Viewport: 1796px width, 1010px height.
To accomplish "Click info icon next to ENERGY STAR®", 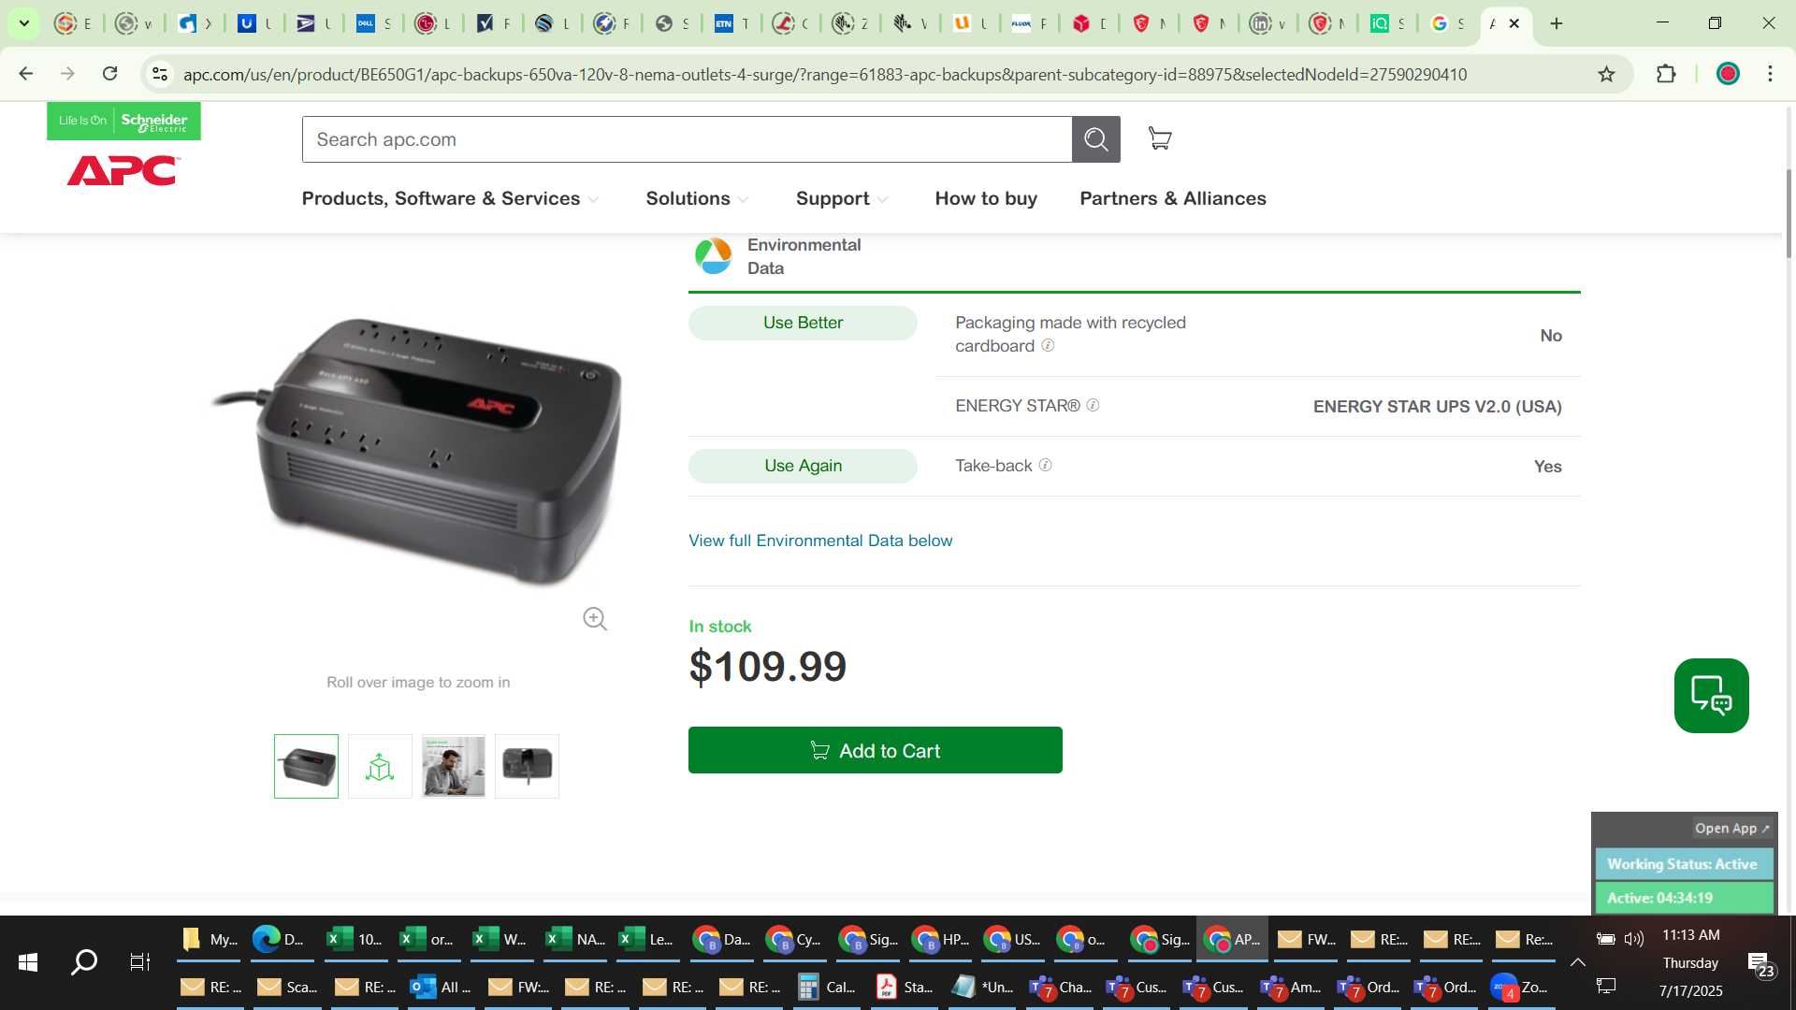I will (x=1093, y=405).
